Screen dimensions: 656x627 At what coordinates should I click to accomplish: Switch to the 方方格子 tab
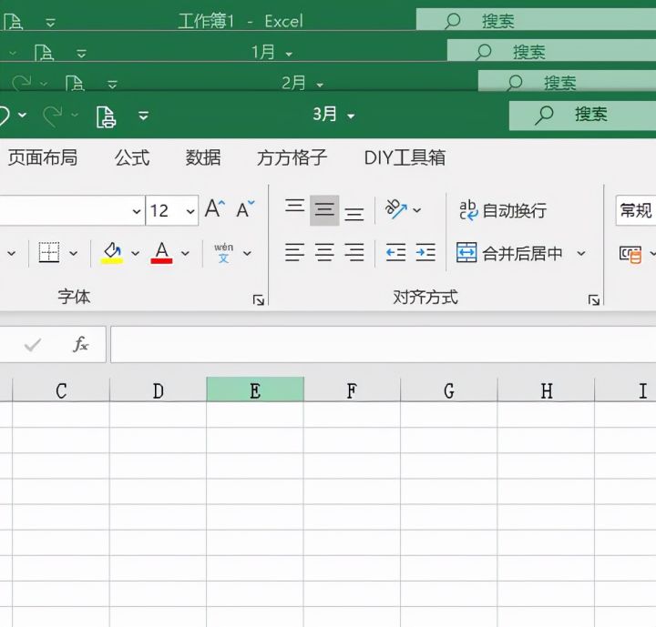tap(292, 158)
